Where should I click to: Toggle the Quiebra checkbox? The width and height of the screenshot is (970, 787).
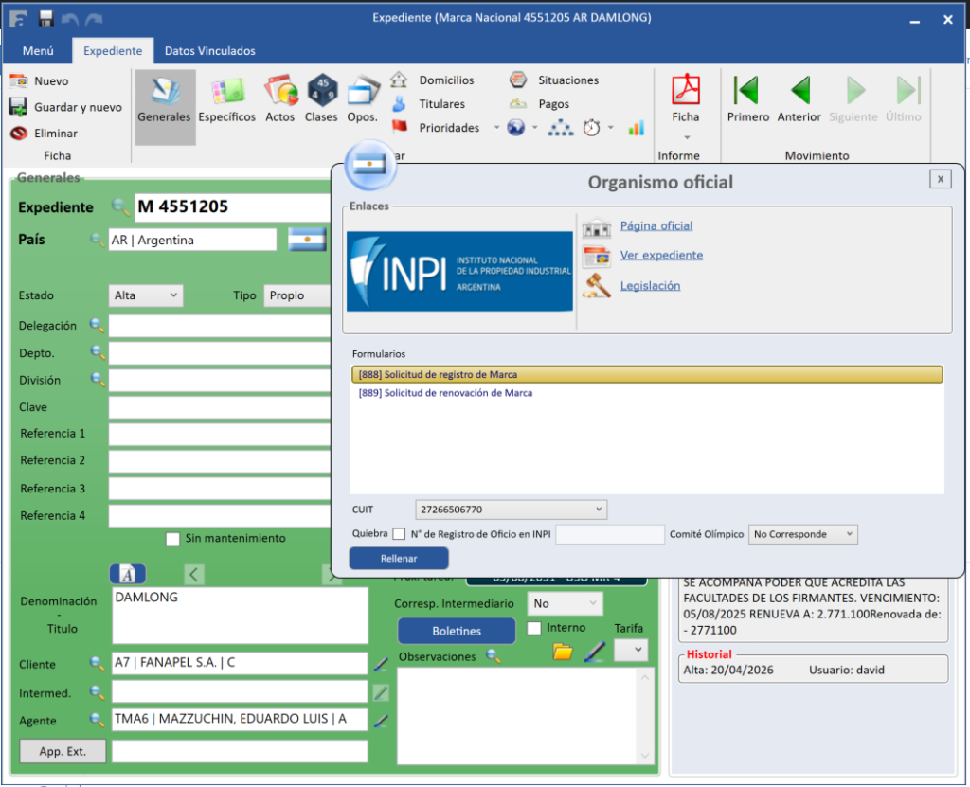pyautogui.click(x=399, y=534)
